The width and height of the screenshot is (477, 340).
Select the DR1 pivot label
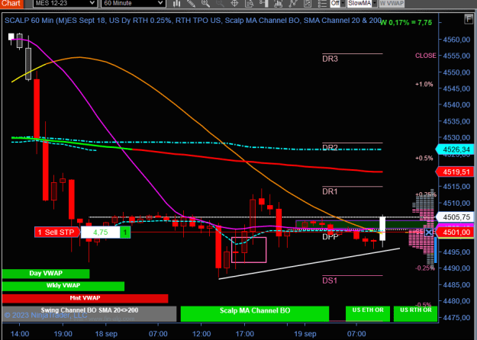point(330,191)
